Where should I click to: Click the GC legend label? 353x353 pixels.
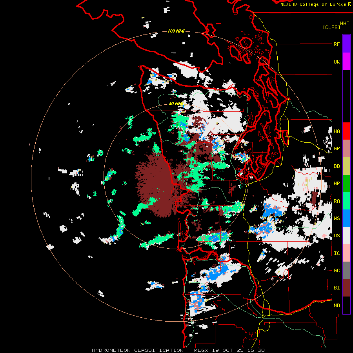(x=337, y=270)
